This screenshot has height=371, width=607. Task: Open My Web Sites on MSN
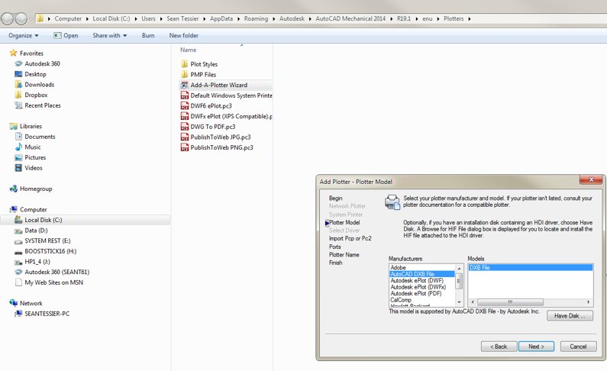click(53, 282)
